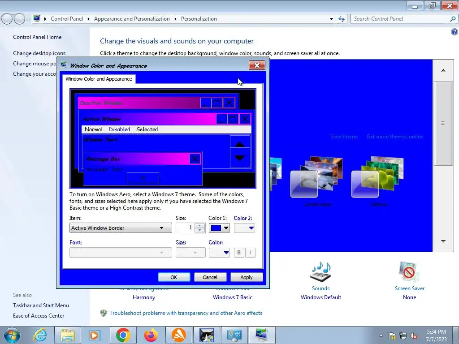Click the refresh button next to address bar
Viewport: 459px width, 344px height.
pos(341,19)
